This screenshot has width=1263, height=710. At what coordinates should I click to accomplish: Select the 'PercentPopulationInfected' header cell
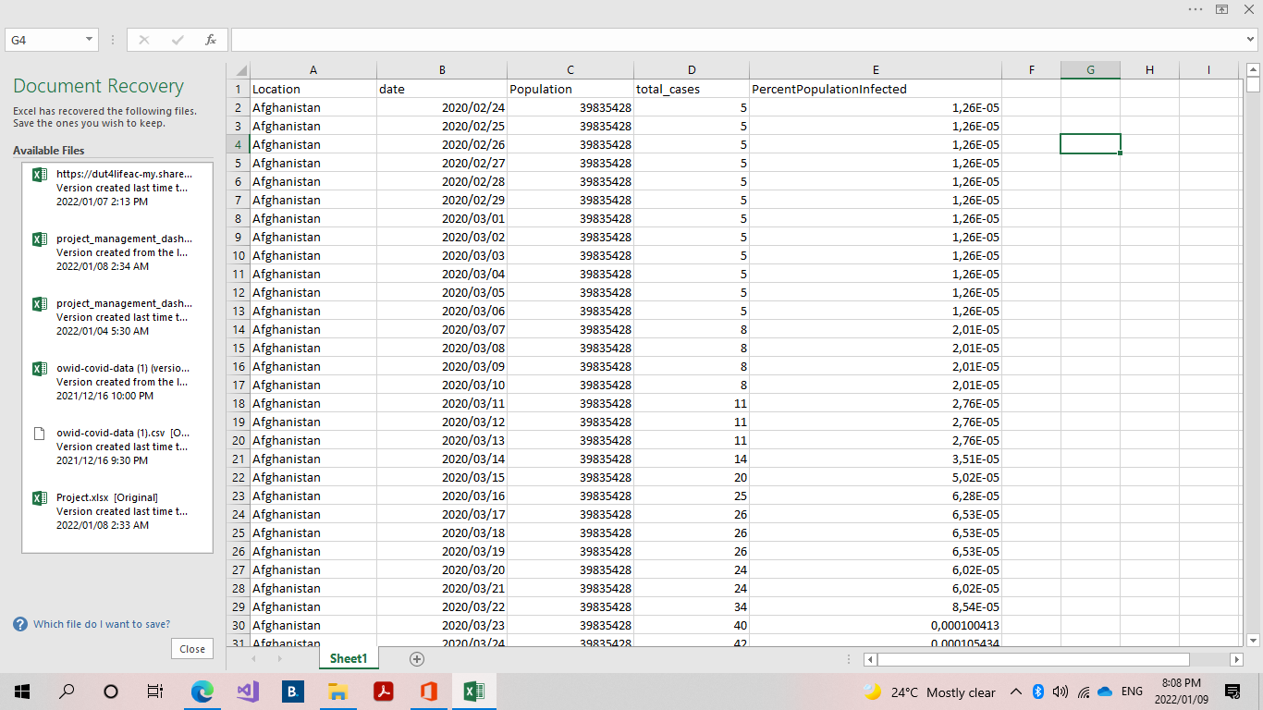(x=876, y=90)
